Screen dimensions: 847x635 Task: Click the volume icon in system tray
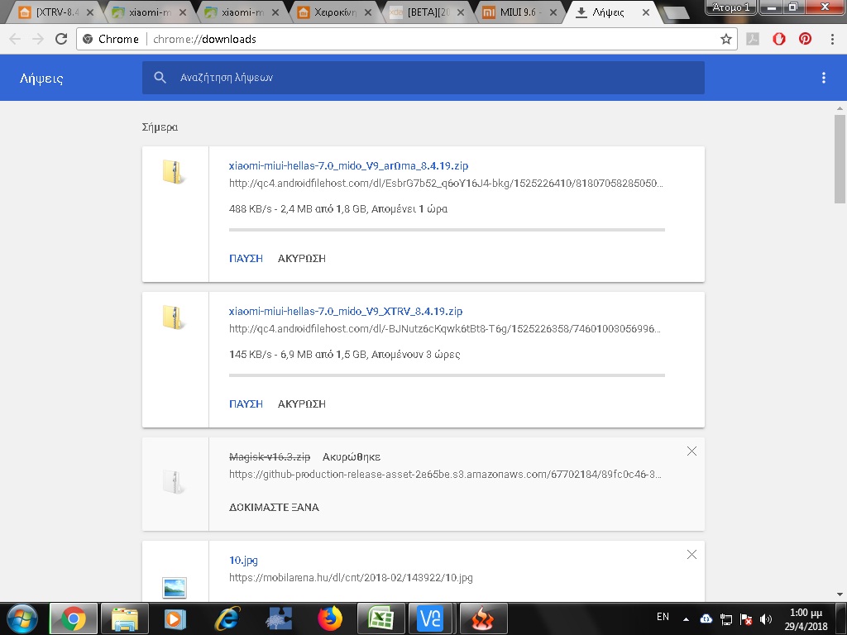766,618
